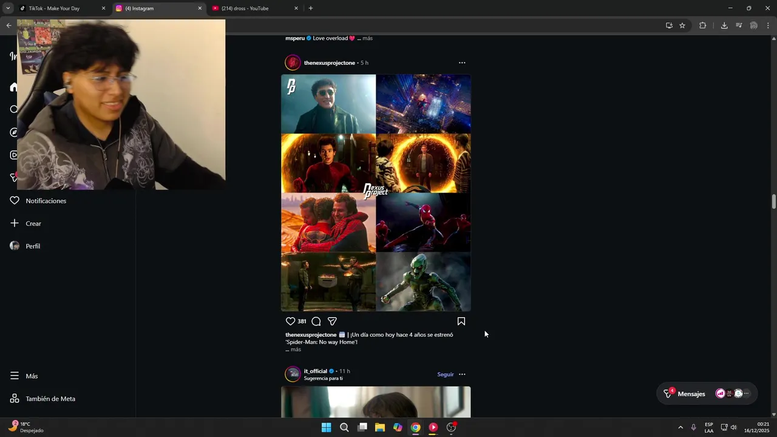Click the more contacts dots in Mensajes pill
Image resolution: width=777 pixels, height=437 pixels.
pyautogui.click(x=747, y=393)
